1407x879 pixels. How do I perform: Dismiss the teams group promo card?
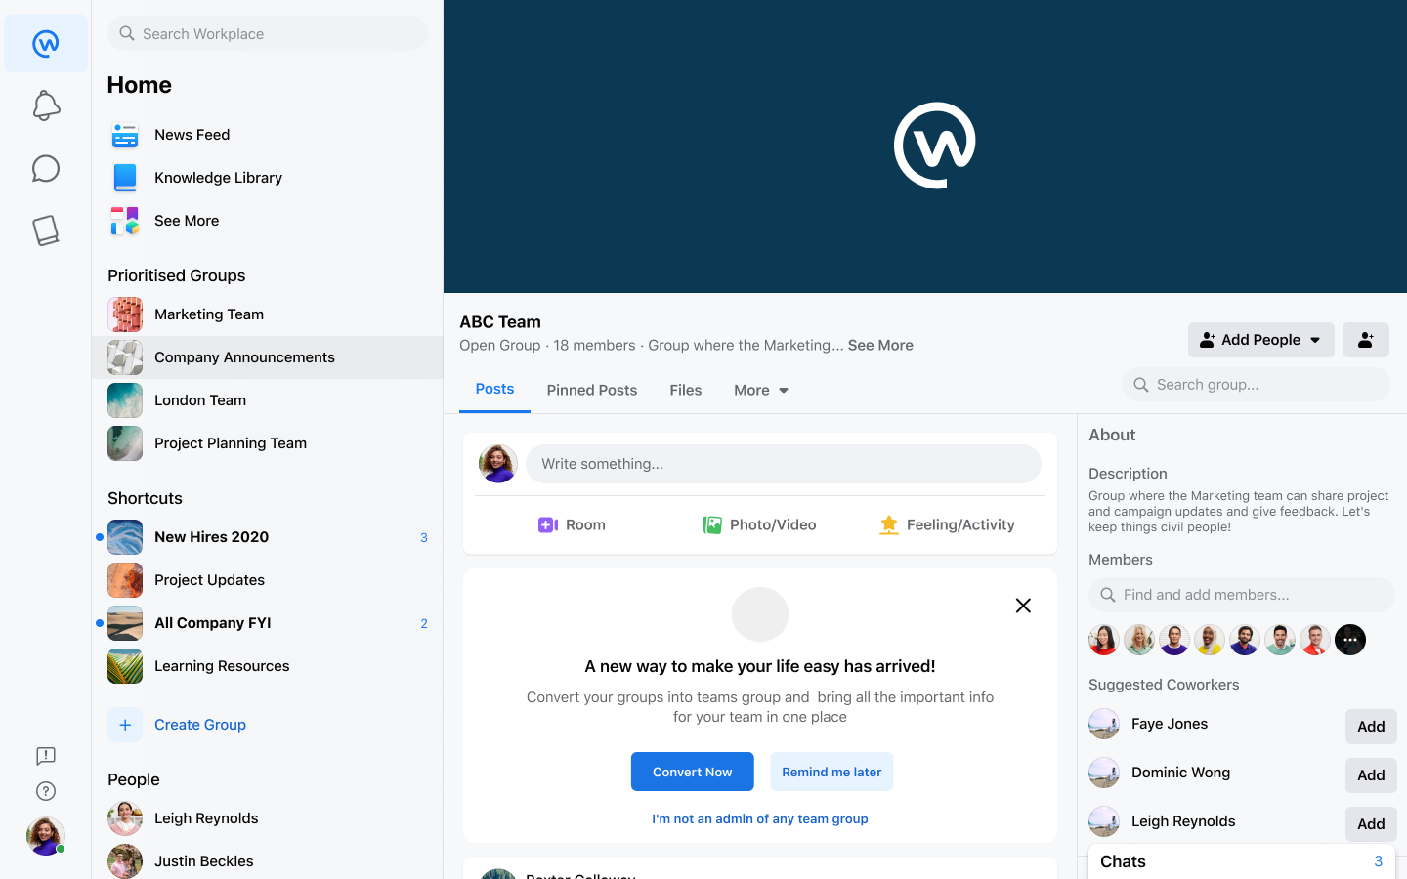coord(1023,606)
